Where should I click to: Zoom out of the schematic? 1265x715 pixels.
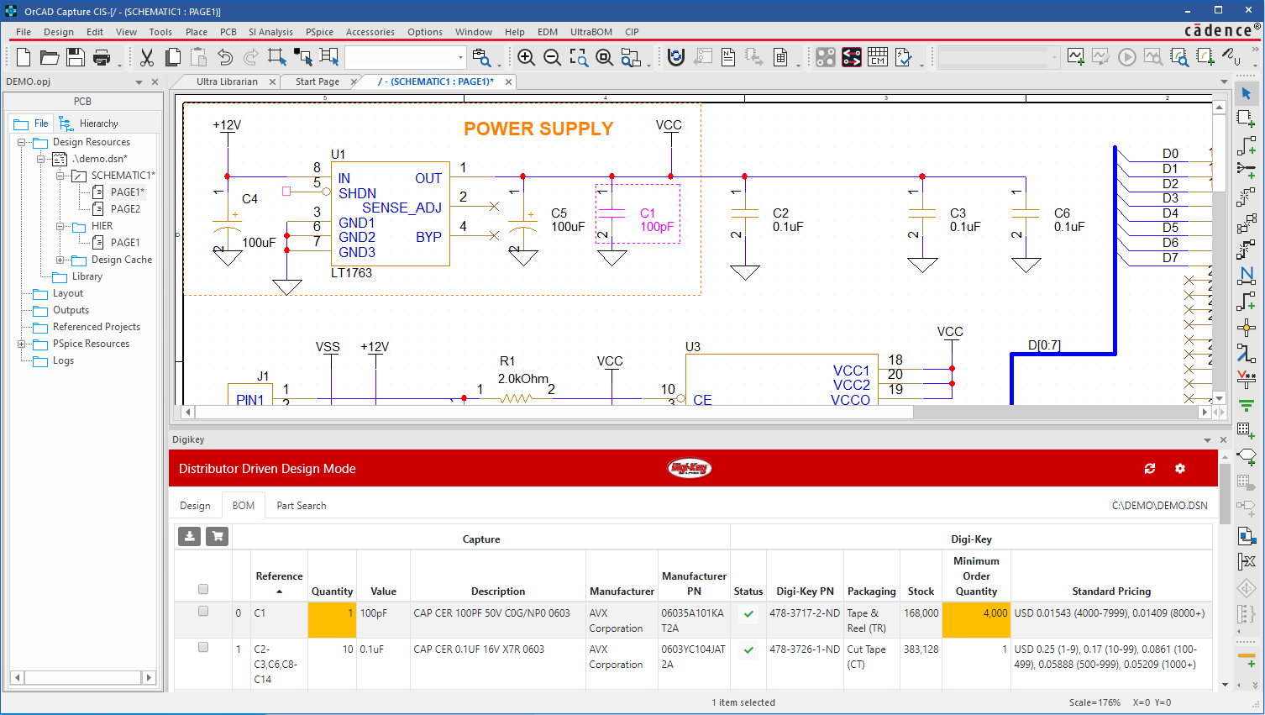[x=553, y=57]
